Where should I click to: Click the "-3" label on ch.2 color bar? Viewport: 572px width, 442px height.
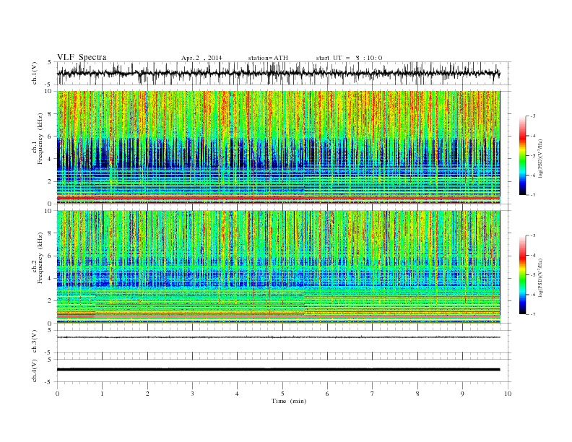(533, 235)
